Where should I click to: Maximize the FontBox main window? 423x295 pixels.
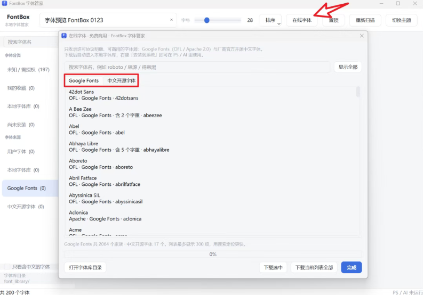click(398, 4)
